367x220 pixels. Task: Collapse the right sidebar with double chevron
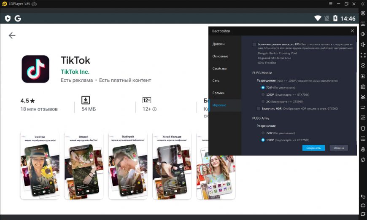click(x=363, y=4)
